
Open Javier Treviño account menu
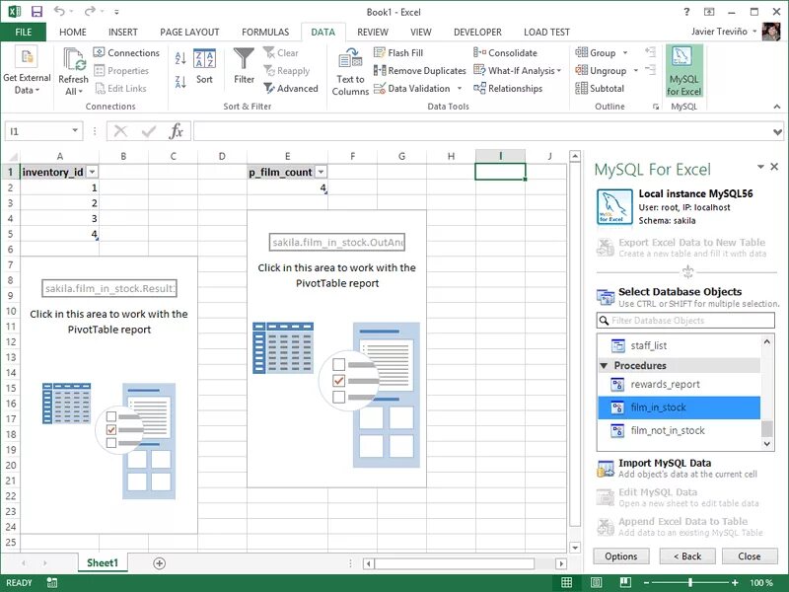724,32
